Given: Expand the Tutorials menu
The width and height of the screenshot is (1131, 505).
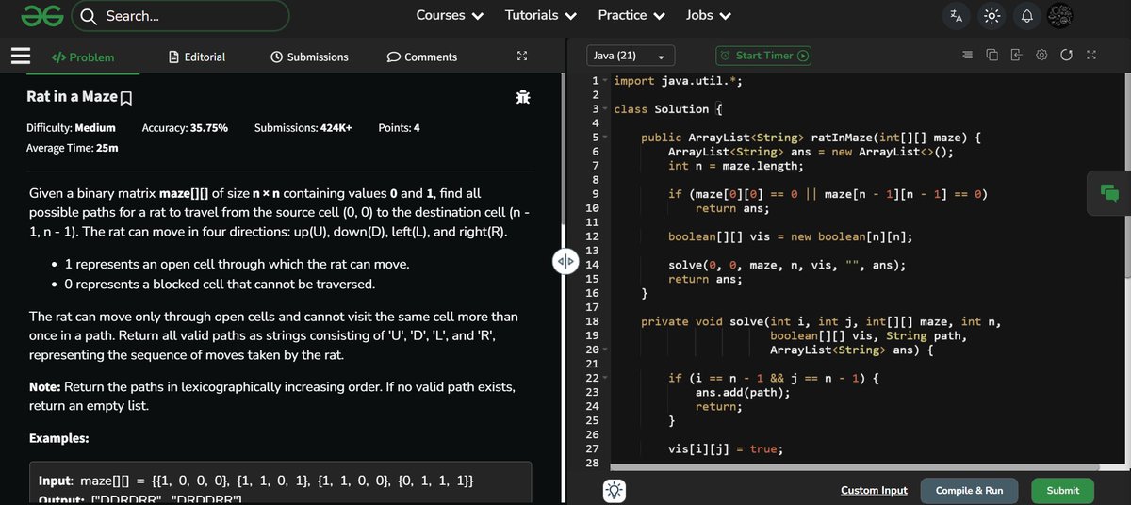Looking at the screenshot, I should coord(541,15).
